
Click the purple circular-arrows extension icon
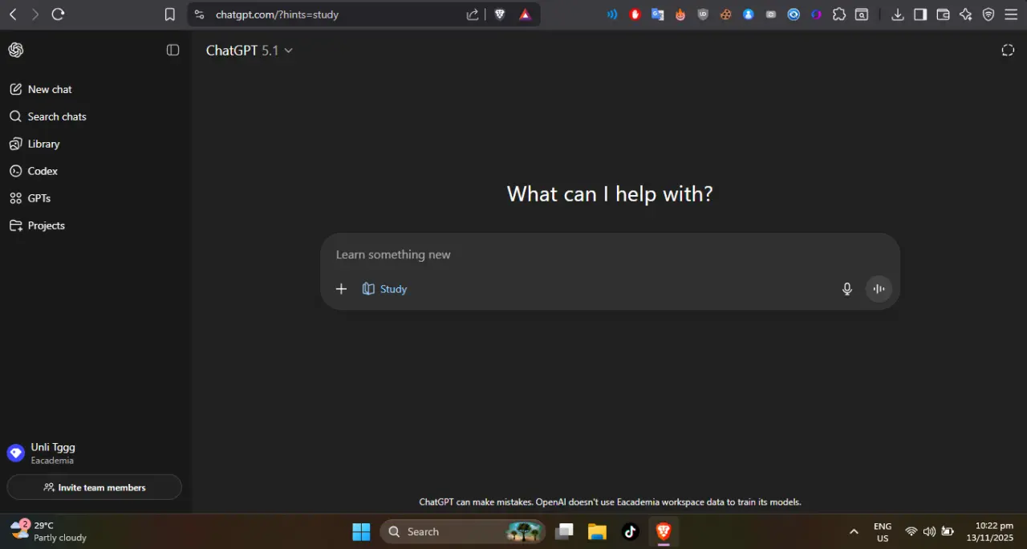click(817, 14)
